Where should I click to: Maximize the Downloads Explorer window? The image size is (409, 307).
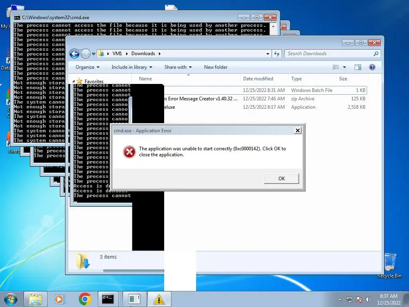(x=361, y=42)
